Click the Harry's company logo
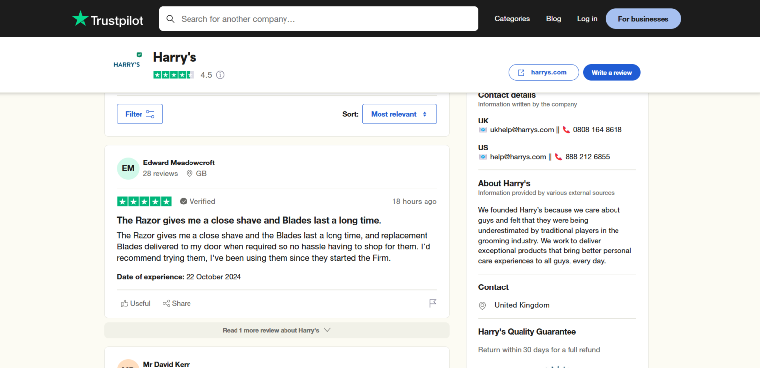The width and height of the screenshot is (760, 368). tap(127, 61)
